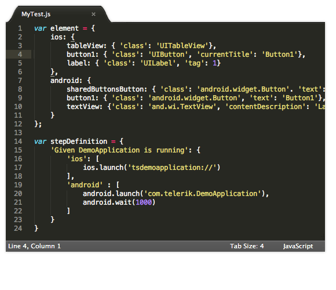The height and width of the screenshot is (290, 336).
Task: Open the JavaScript syntax selector
Action: click(298, 246)
